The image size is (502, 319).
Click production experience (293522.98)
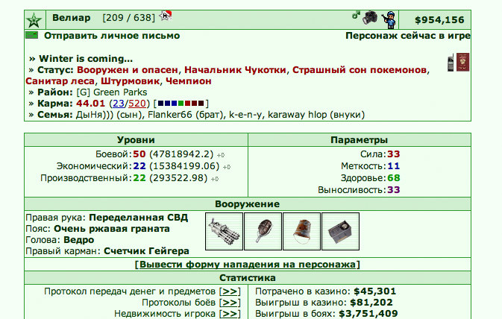(x=178, y=178)
